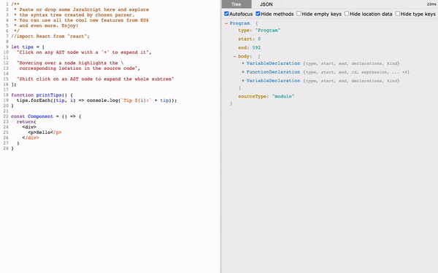Click the body key label

[244, 56]
